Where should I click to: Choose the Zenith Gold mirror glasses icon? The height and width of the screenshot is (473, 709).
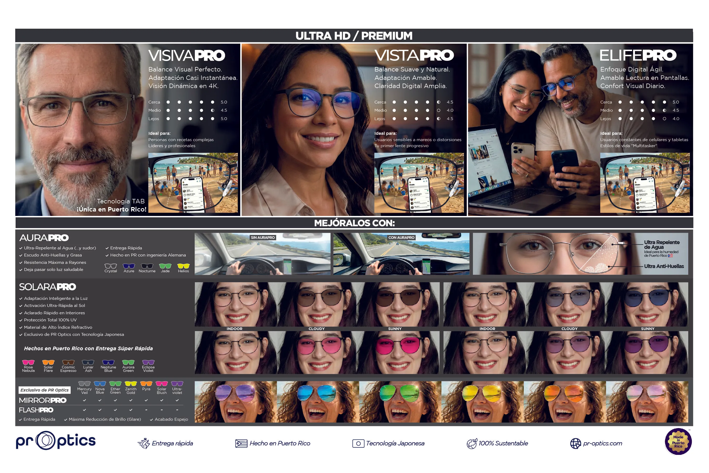coord(131,384)
